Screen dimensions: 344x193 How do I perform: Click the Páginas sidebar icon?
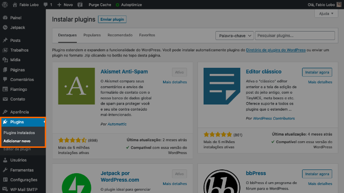[5, 70]
